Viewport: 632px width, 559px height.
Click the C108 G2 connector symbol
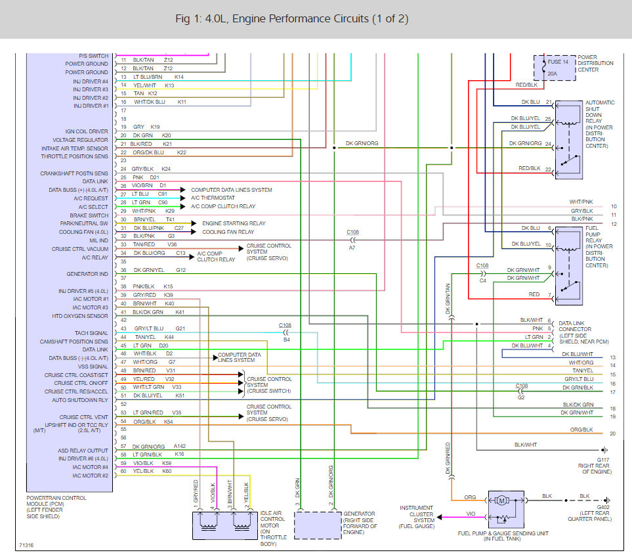click(520, 391)
